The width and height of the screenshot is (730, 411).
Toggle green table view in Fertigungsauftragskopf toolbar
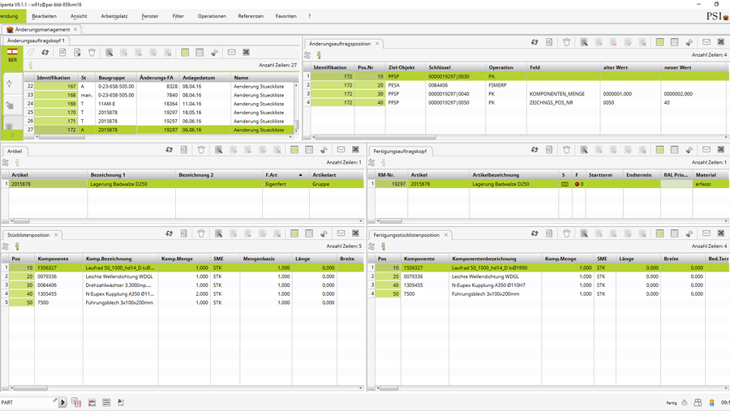click(x=659, y=150)
